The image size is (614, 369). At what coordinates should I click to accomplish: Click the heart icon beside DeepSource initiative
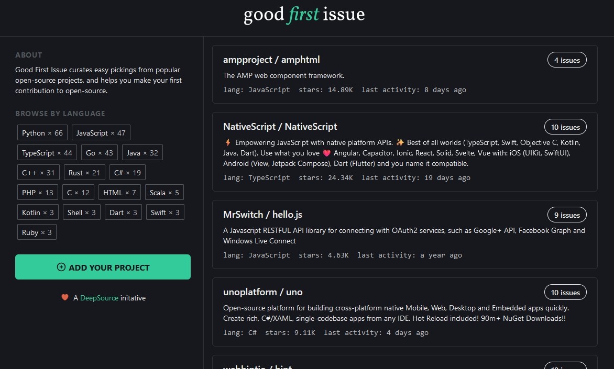coord(65,298)
